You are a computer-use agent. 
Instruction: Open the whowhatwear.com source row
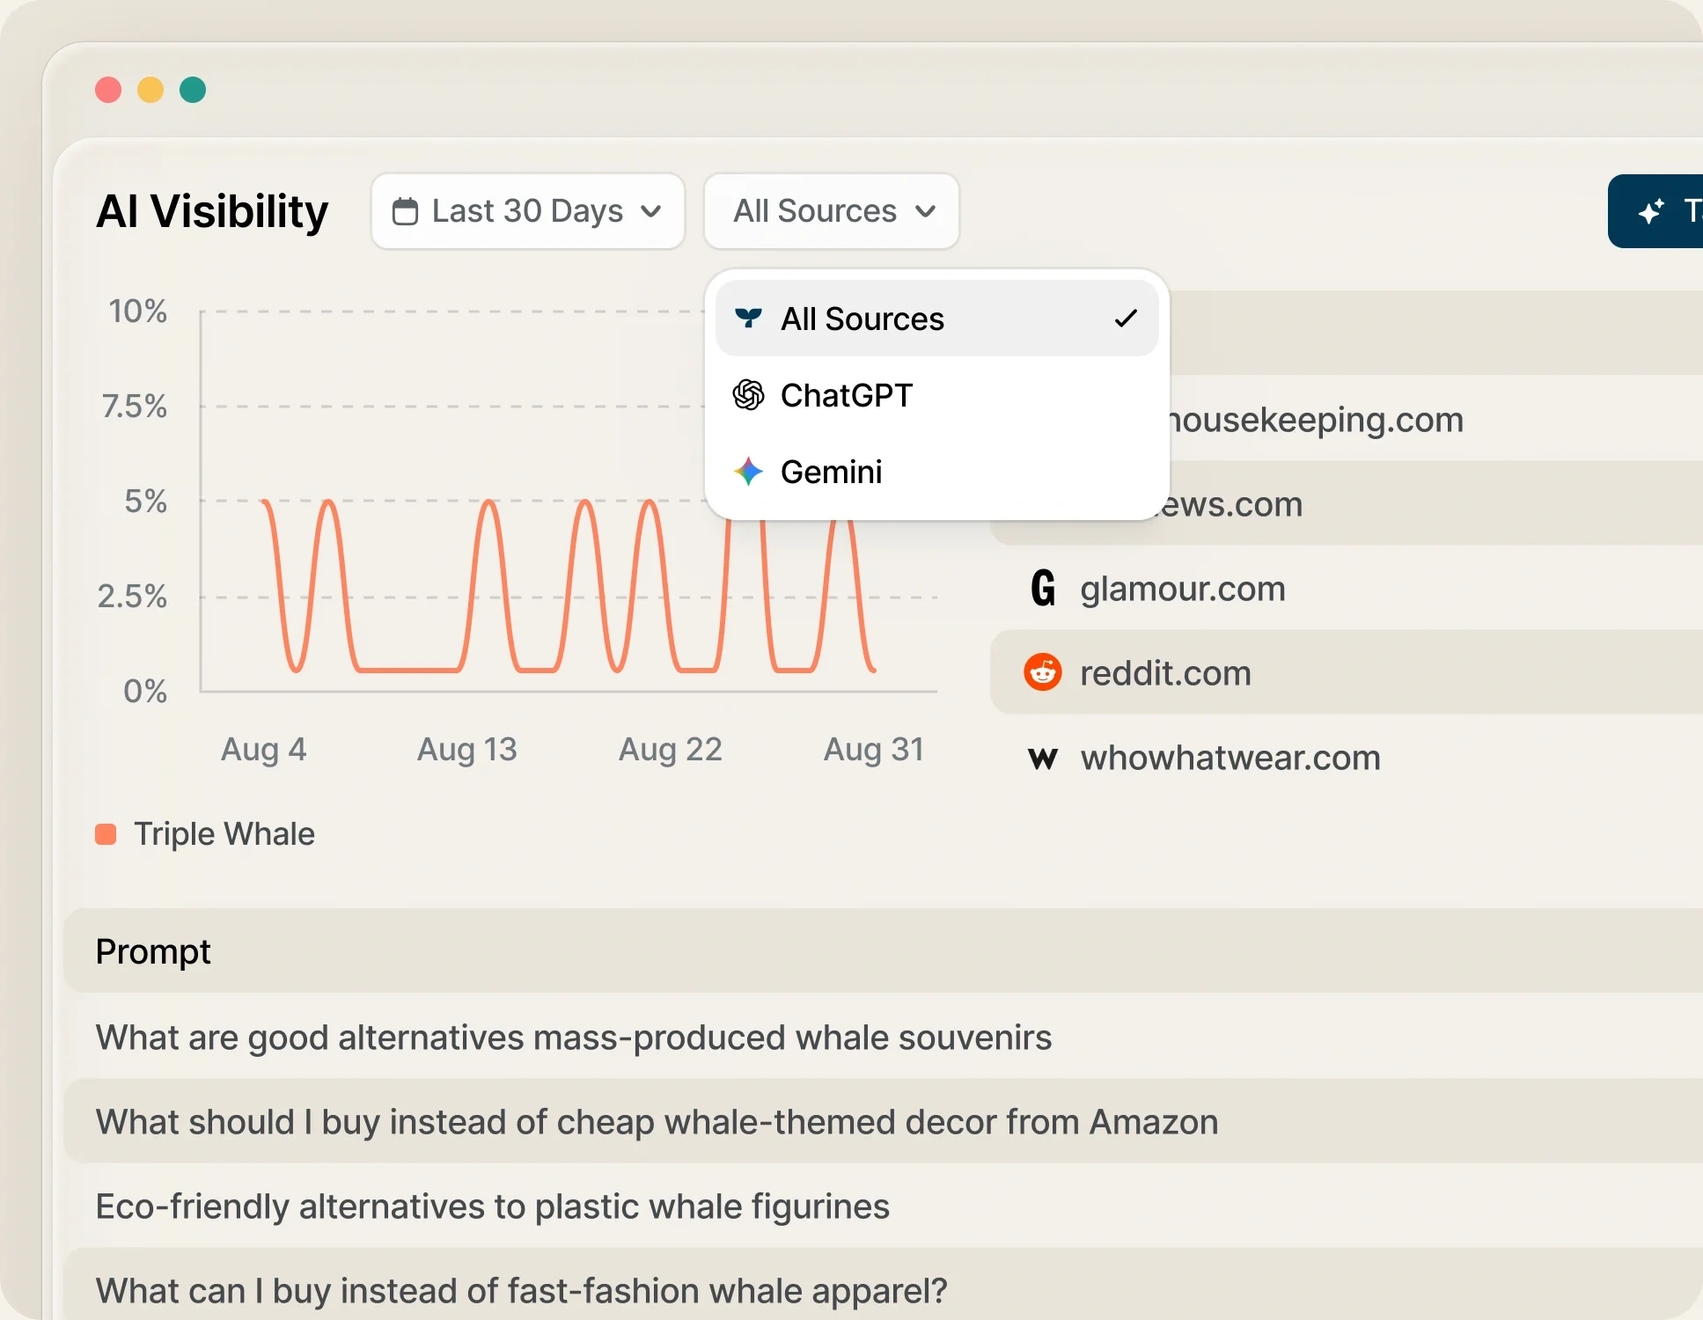[x=1347, y=758]
